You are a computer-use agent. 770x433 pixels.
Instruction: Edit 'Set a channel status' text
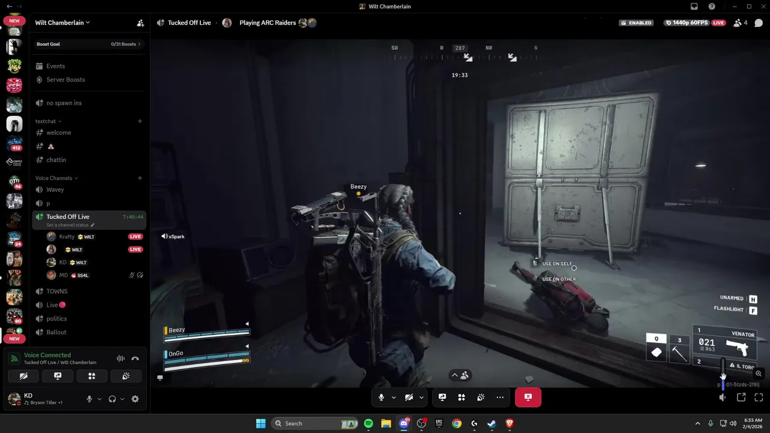[70, 225]
